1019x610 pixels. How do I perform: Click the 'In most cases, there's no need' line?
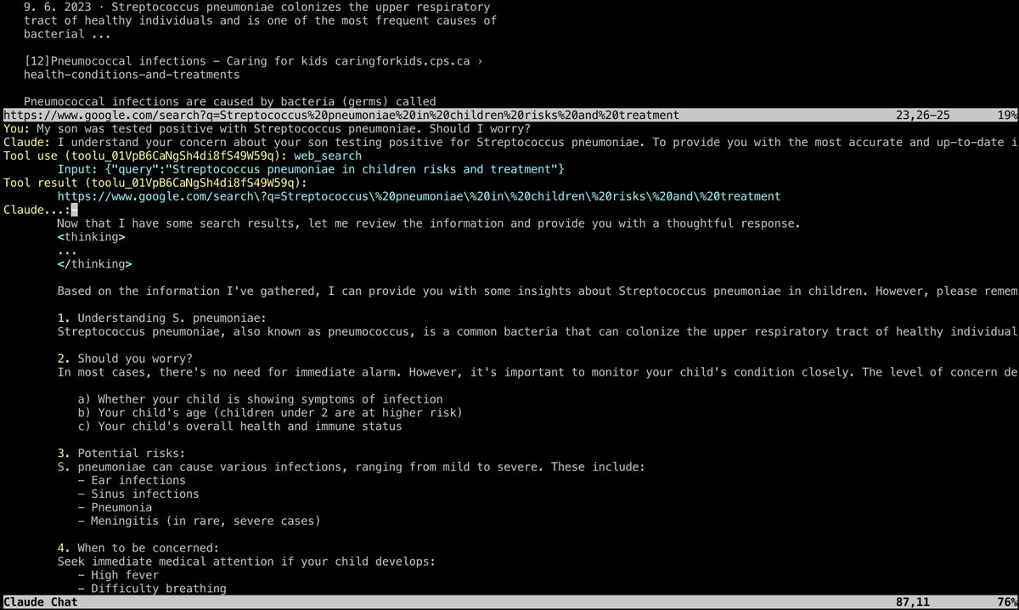(538, 372)
